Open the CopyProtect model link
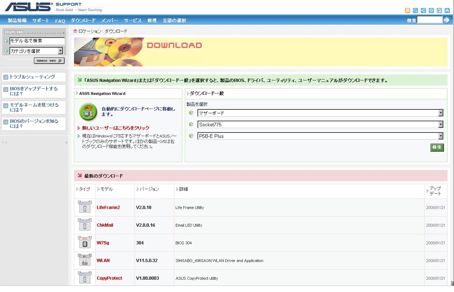 pyautogui.click(x=109, y=278)
